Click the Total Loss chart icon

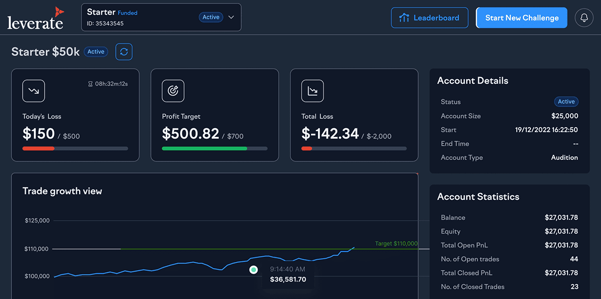point(312,91)
